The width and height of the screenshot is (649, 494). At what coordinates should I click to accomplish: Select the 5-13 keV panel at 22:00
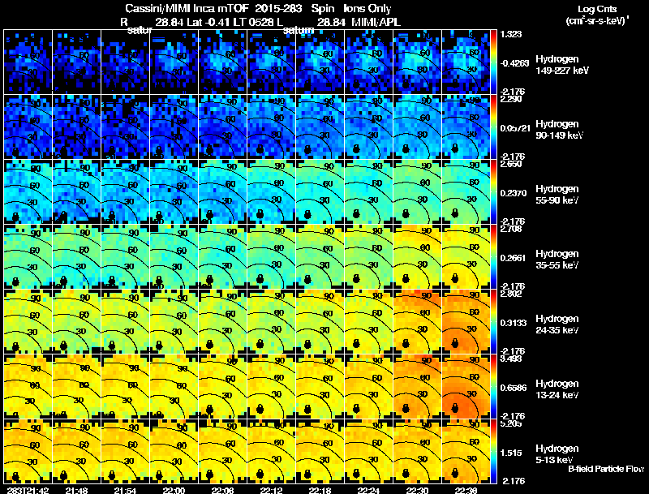point(174,452)
